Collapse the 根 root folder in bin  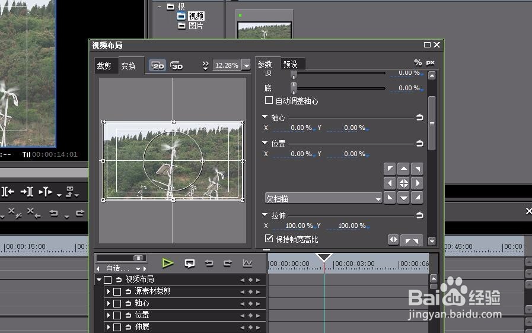[159, 7]
